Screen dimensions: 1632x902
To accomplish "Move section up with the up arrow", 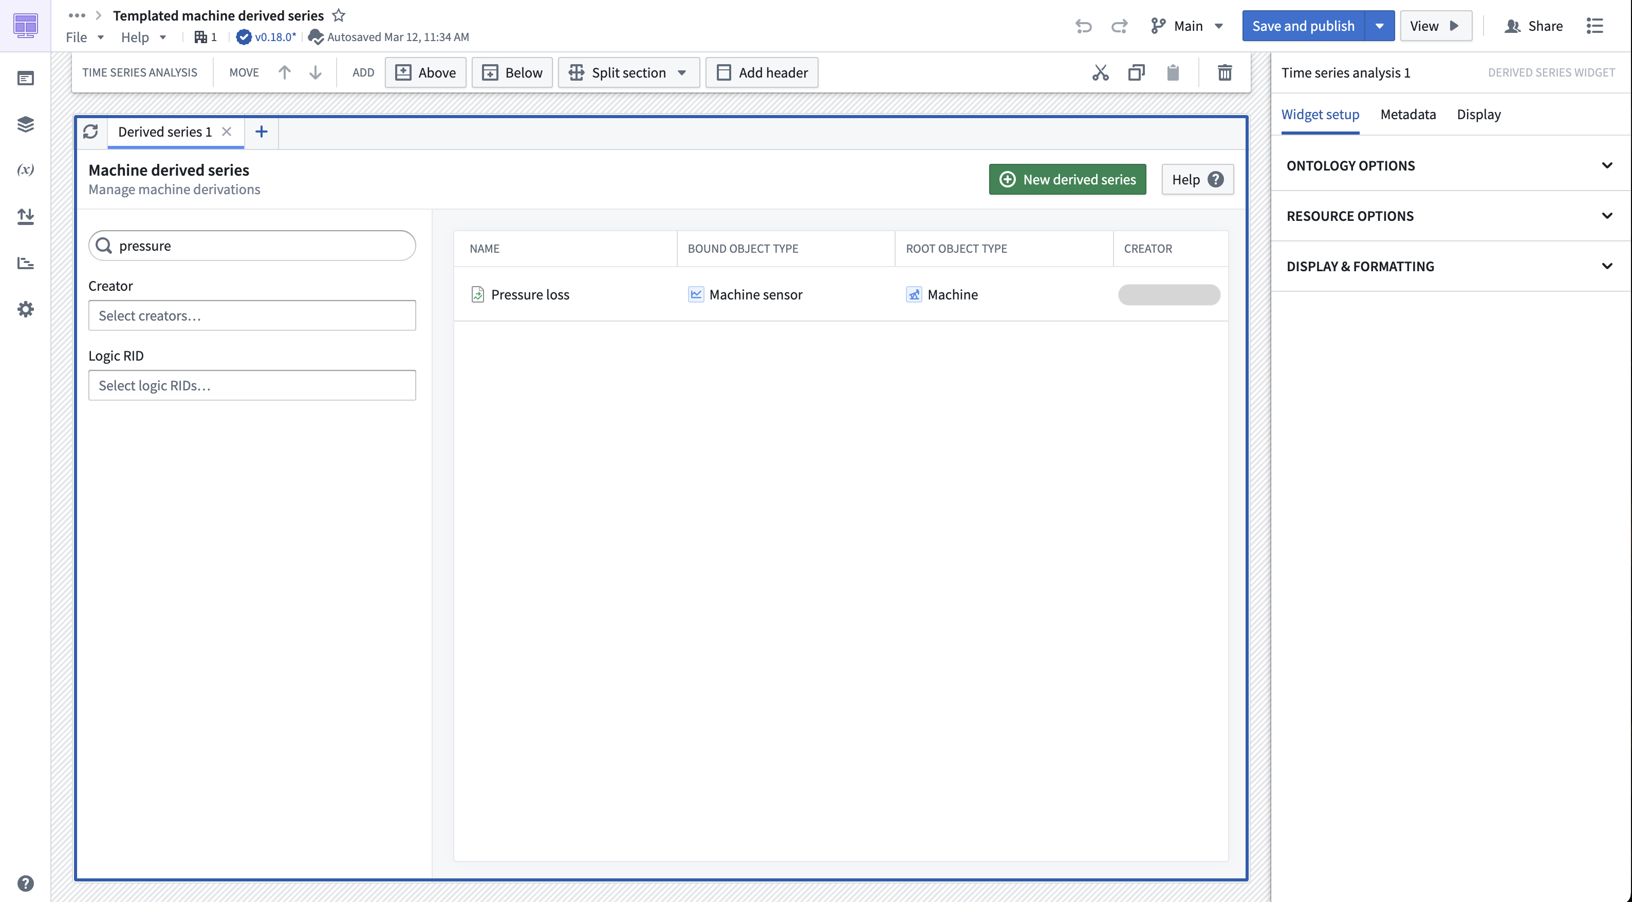I will tap(285, 72).
